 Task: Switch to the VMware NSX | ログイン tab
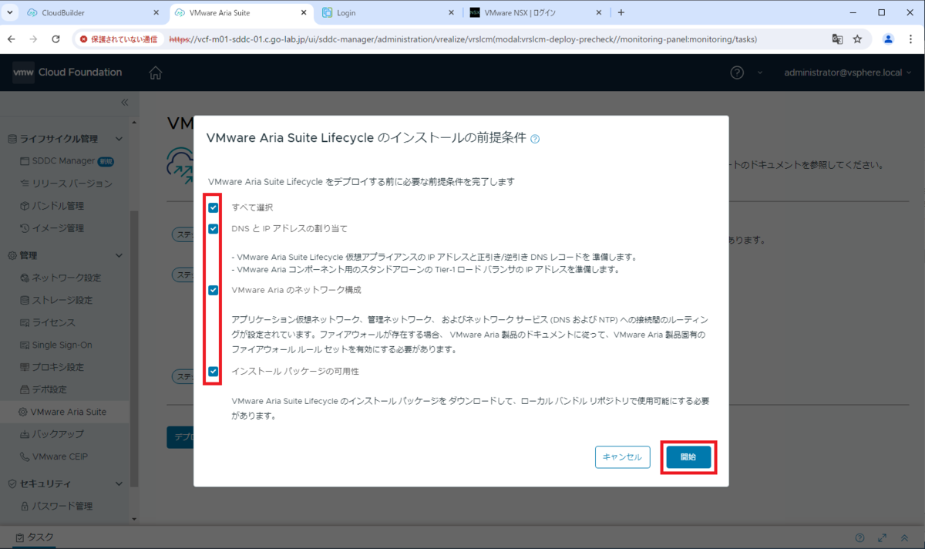(537, 12)
